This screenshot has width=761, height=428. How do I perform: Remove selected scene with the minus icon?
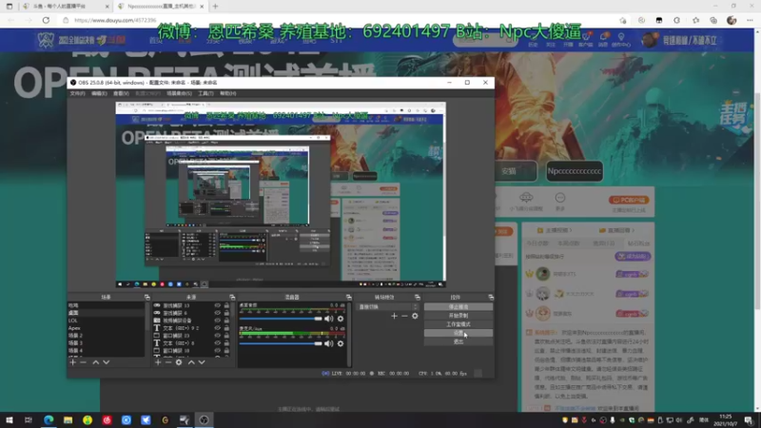pyautogui.click(x=83, y=362)
